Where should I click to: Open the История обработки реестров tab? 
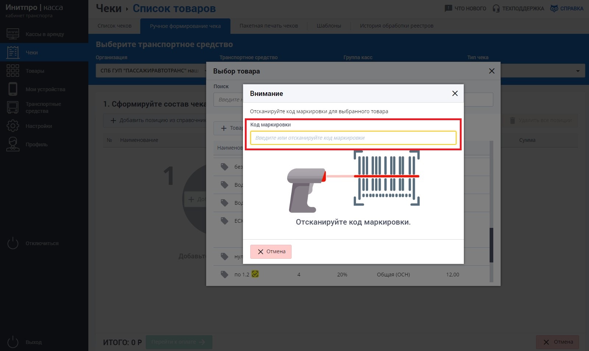pos(396,26)
